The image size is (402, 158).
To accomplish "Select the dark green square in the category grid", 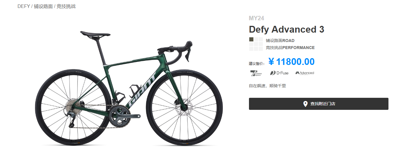I will [251, 39].
